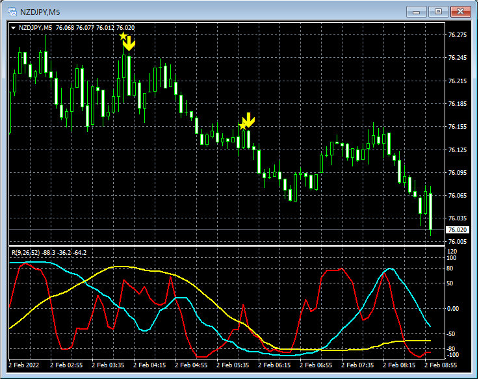
Task: Click the 2 Feb 08:55 time label
Action: pos(440,365)
